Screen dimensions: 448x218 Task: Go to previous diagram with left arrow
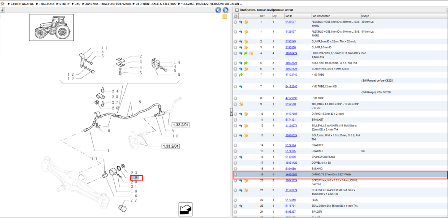[x=218, y=10]
